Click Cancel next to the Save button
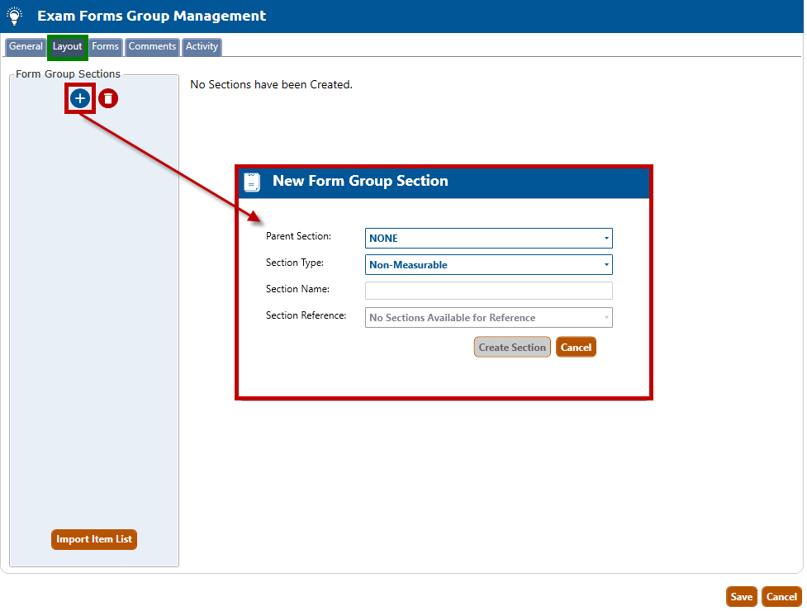The image size is (807, 611). point(781,597)
